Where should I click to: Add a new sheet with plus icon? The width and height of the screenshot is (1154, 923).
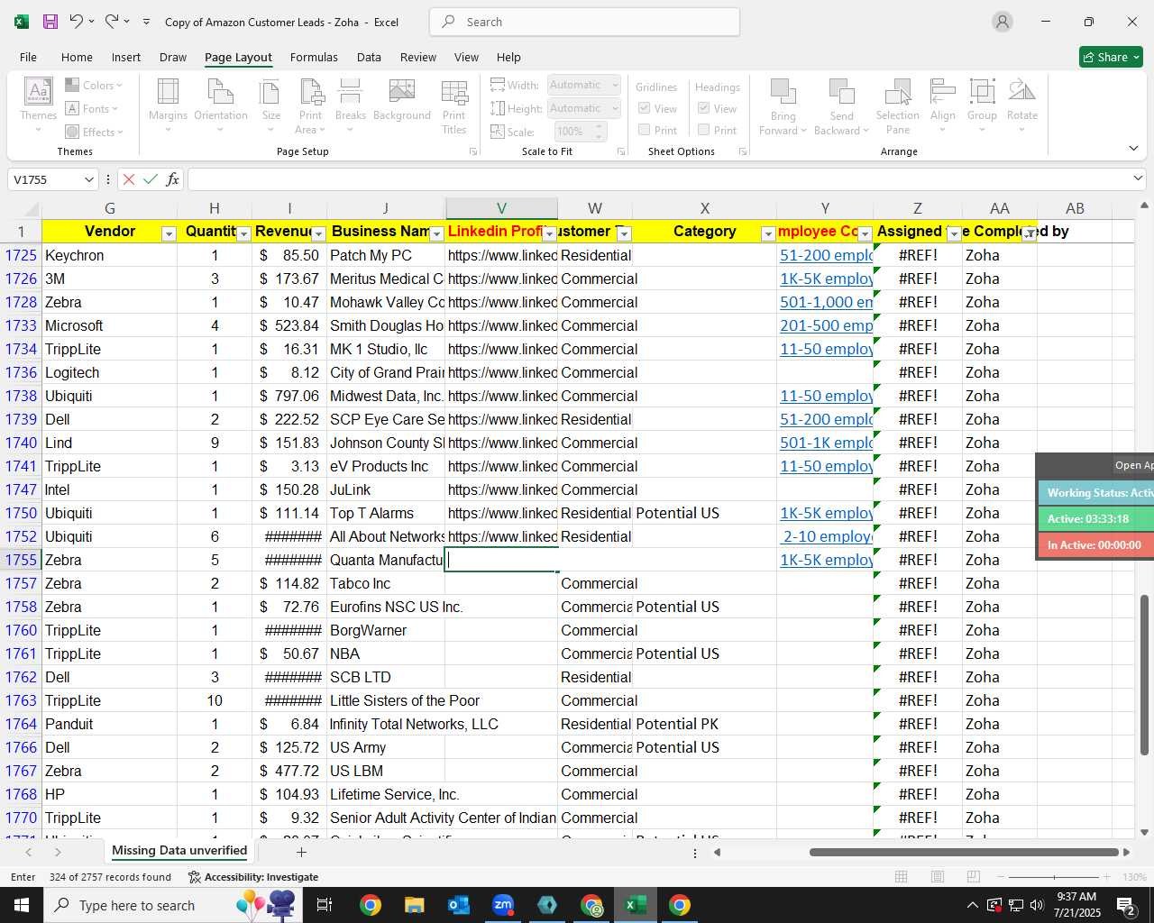pos(301,852)
